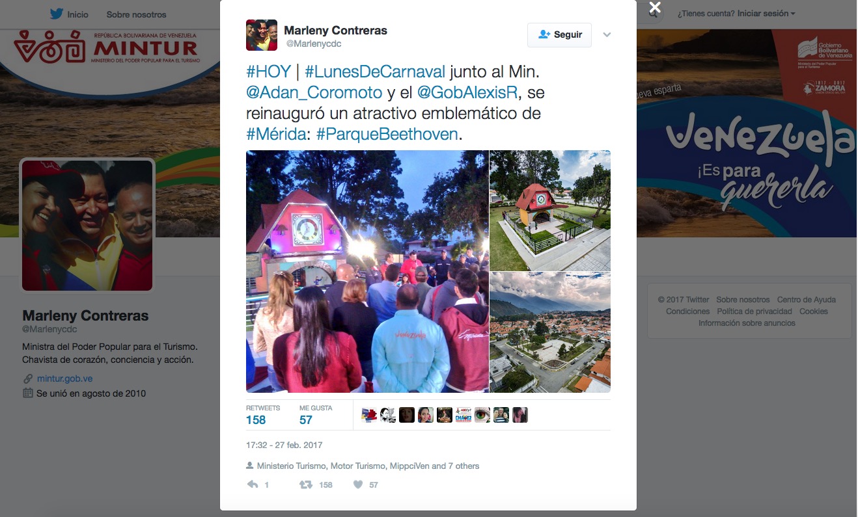
Task: Close the tweet overlay with the X
Action: (x=655, y=8)
